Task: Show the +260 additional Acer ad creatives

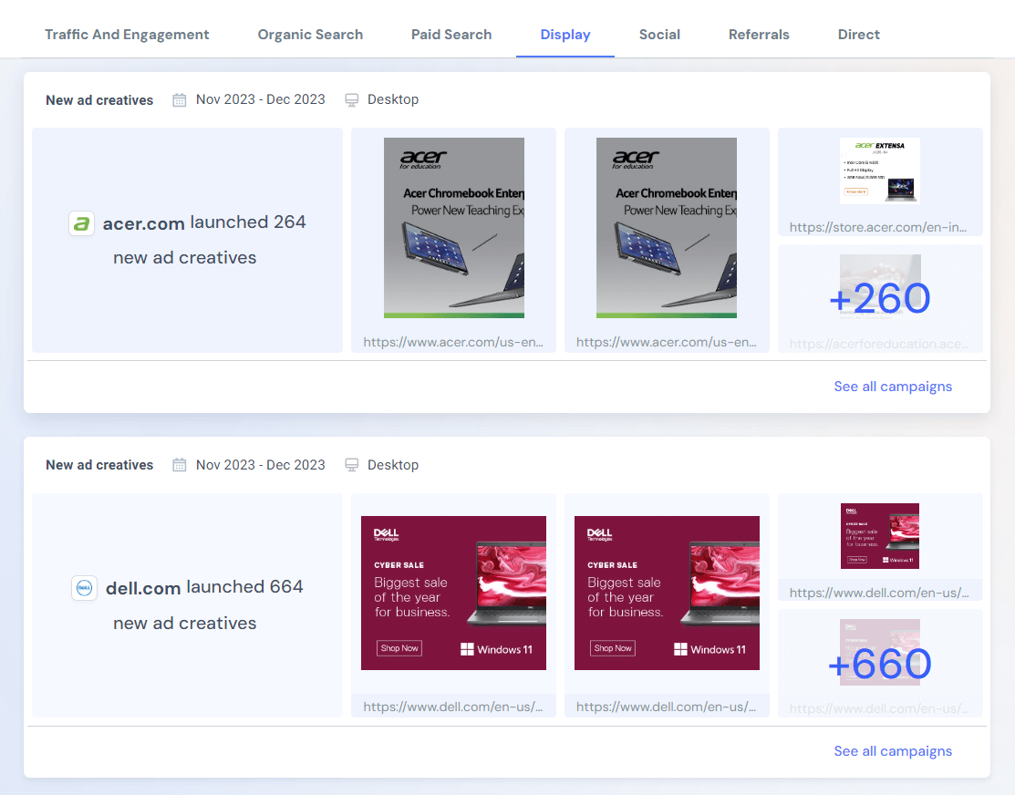Action: pos(879,298)
